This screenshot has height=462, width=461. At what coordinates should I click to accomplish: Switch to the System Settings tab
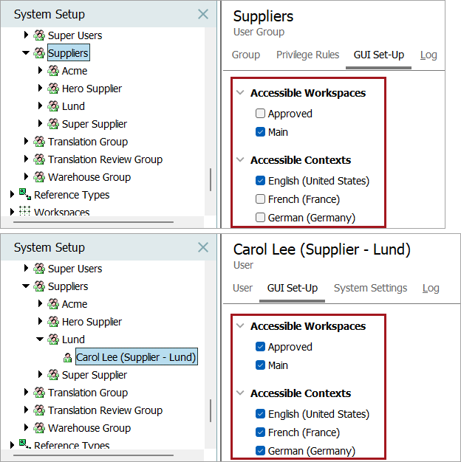[370, 288]
